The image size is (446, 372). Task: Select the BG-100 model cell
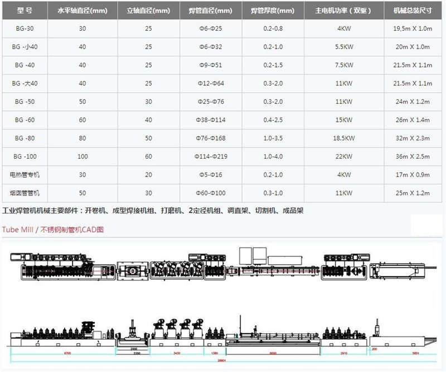tap(25, 156)
